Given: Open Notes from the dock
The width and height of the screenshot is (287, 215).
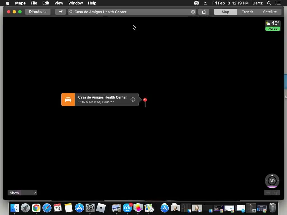Looking at the screenshot, I should coord(68,208).
